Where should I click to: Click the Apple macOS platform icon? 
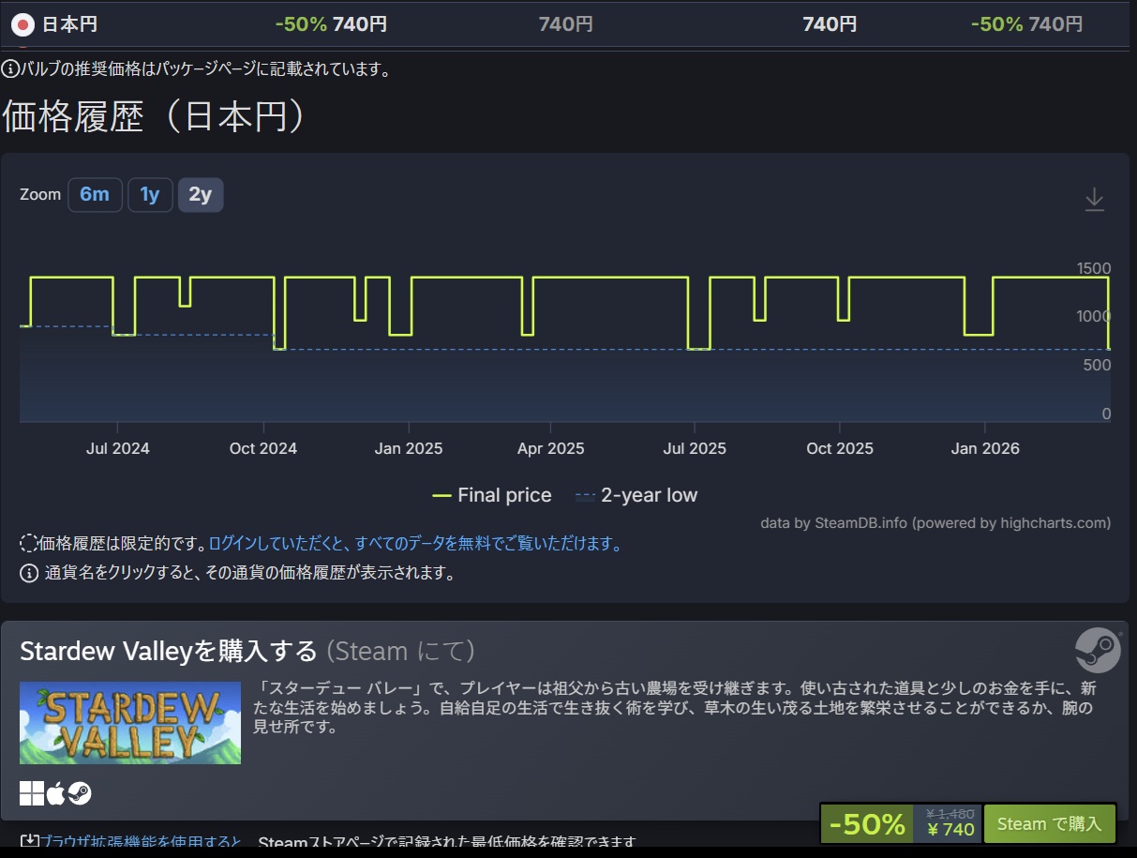point(56,793)
